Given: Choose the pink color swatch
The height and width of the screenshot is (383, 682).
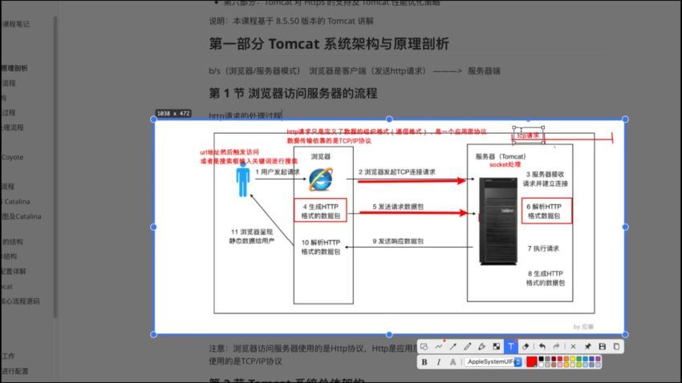Looking at the screenshot, I should click(560, 365).
